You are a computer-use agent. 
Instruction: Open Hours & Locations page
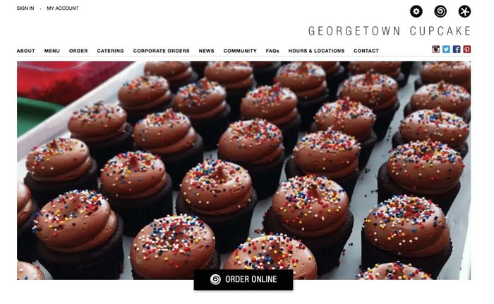[316, 51]
